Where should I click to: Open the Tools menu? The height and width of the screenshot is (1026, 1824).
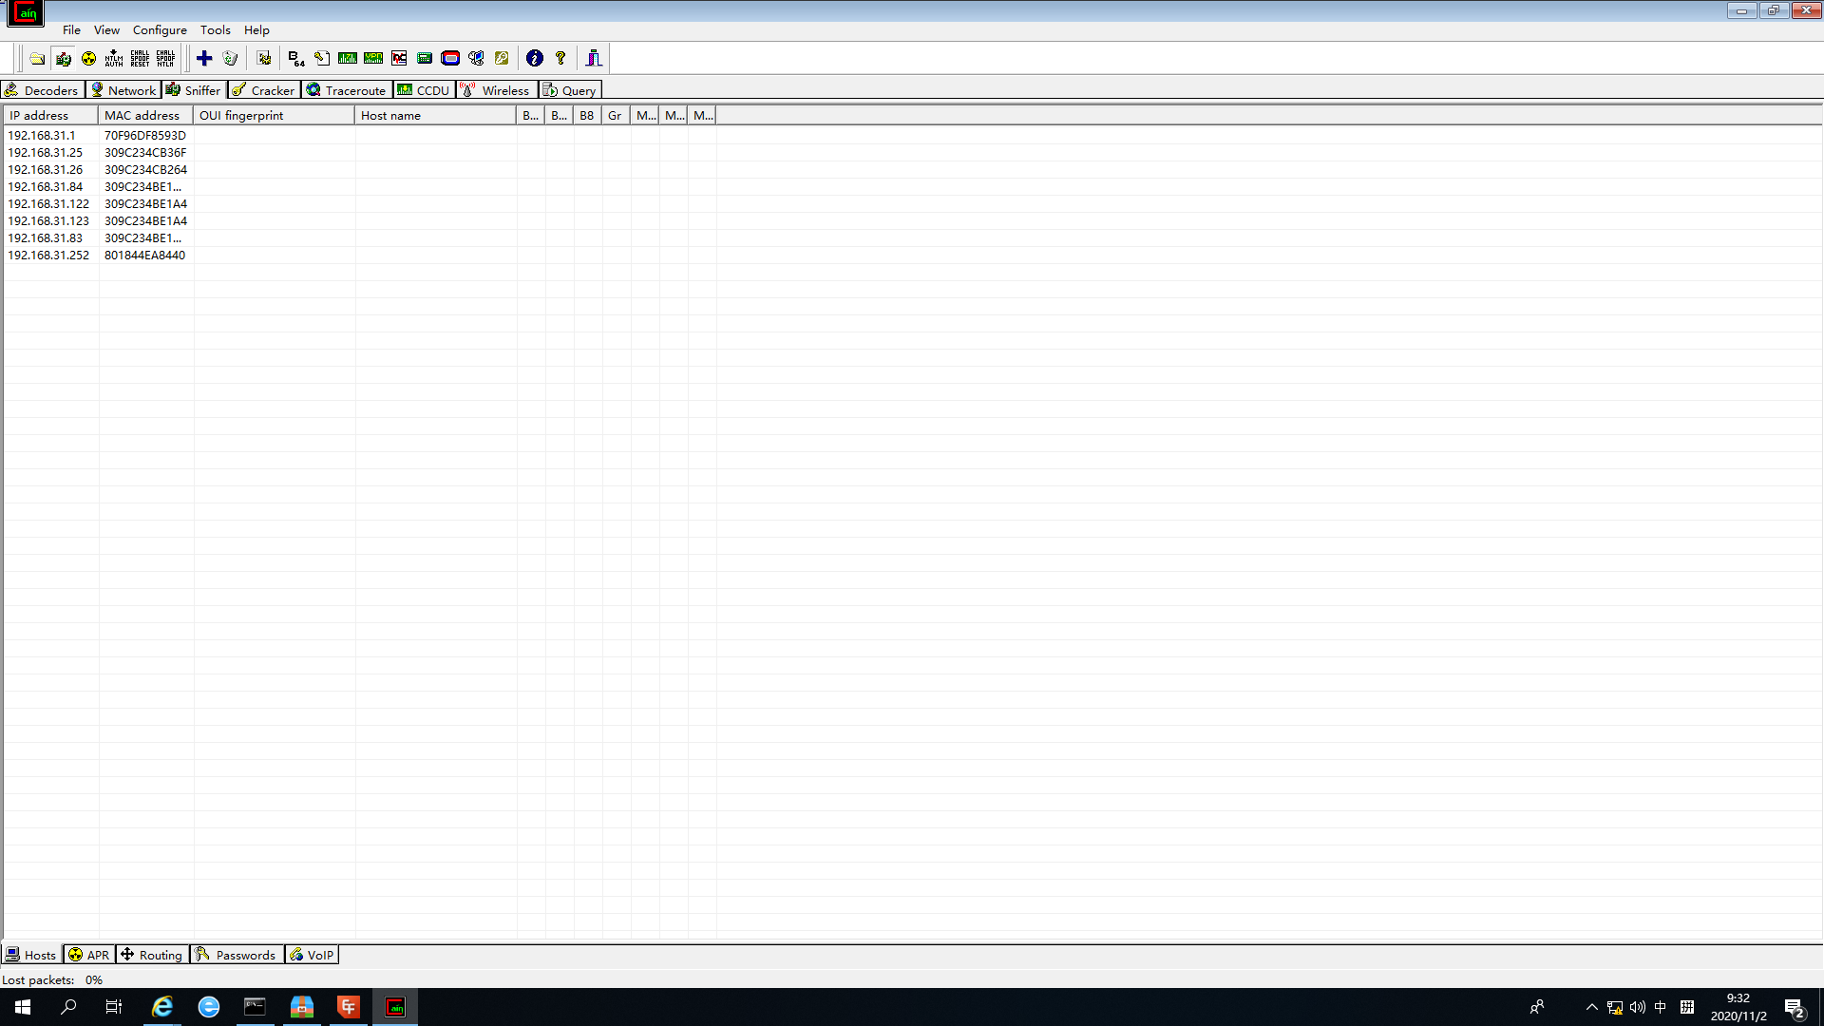[x=215, y=30]
